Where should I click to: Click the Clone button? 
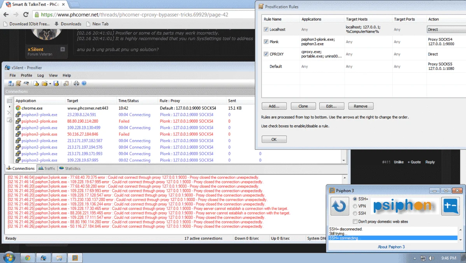(x=303, y=106)
